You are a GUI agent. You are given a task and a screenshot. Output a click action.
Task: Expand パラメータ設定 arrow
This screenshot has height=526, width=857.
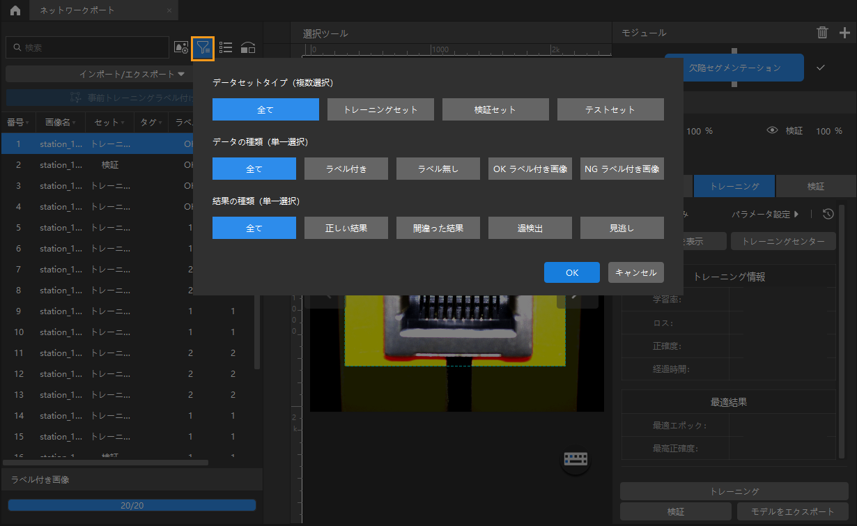click(x=796, y=214)
